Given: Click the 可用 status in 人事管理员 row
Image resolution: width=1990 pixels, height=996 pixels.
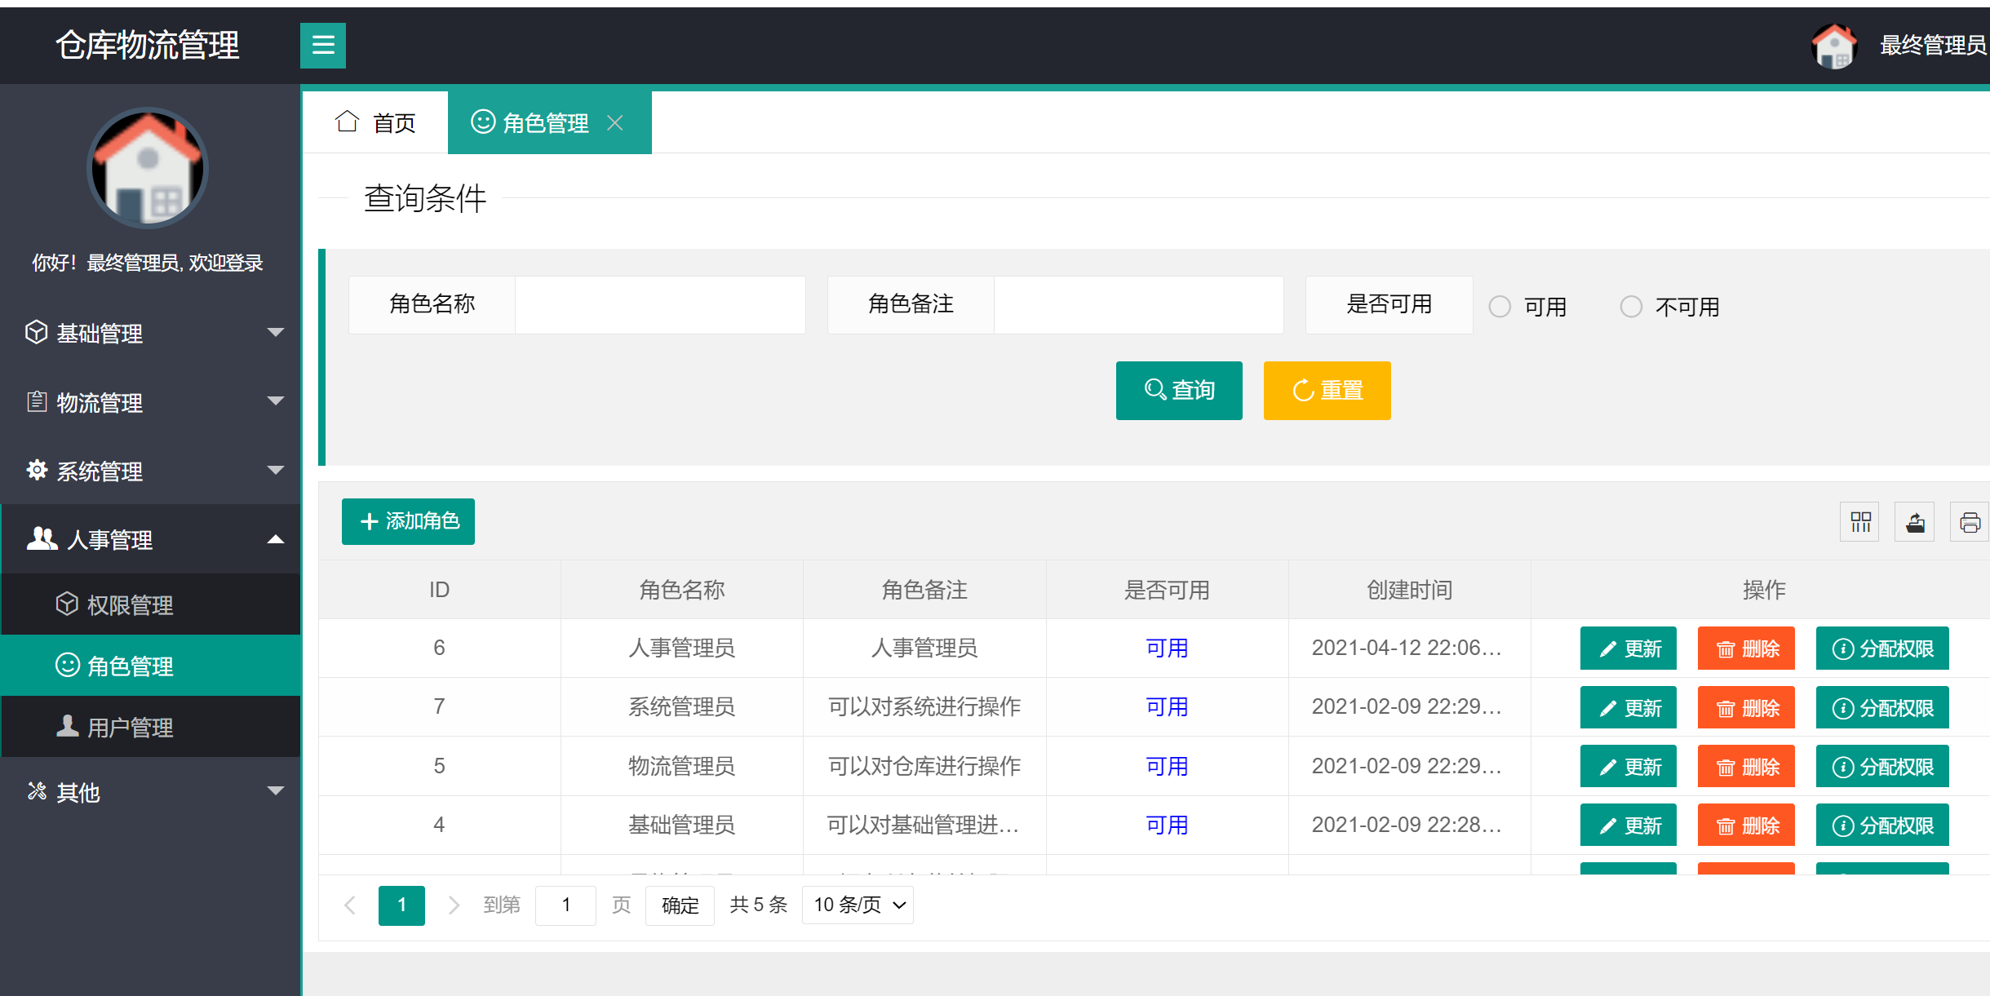Looking at the screenshot, I should pyautogui.click(x=1167, y=648).
